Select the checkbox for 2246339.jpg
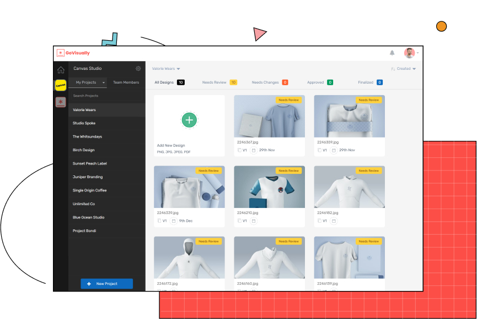This screenshot has width=477, height=319. pos(159,221)
